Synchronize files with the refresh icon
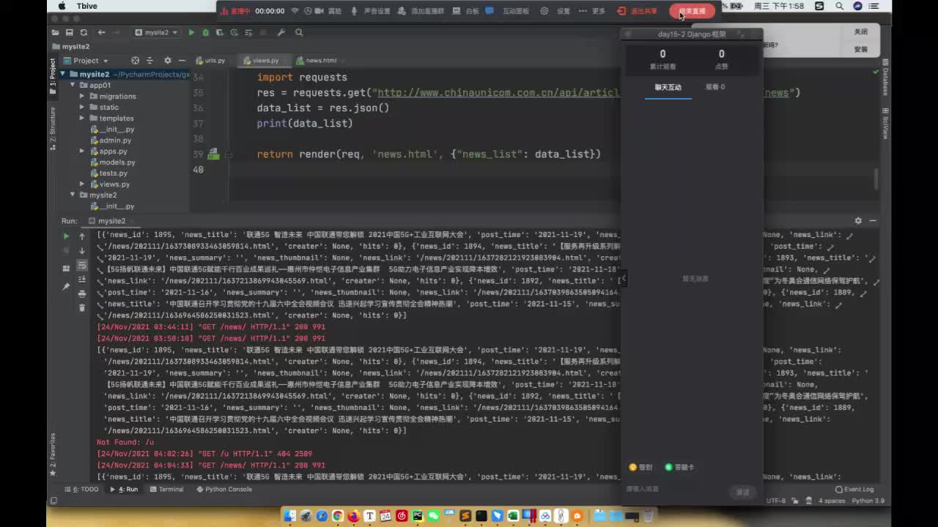938x527 pixels. (84, 32)
